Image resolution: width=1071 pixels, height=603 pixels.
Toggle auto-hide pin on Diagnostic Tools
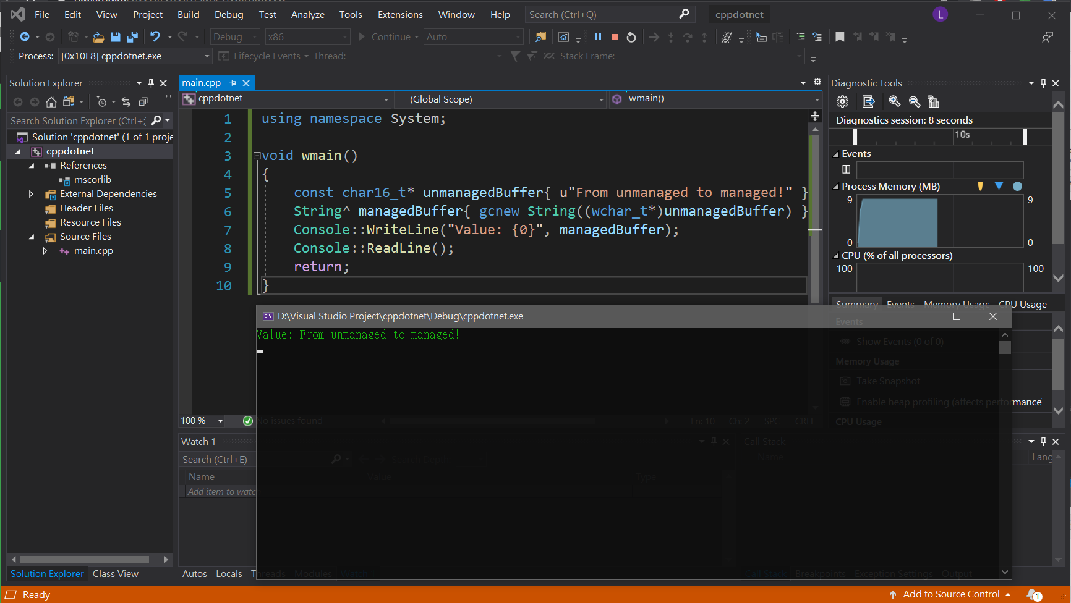pyautogui.click(x=1043, y=83)
